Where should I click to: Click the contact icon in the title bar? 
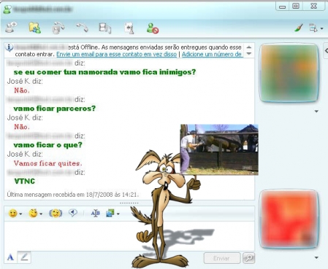pyautogui.click(x=7, y=9)
